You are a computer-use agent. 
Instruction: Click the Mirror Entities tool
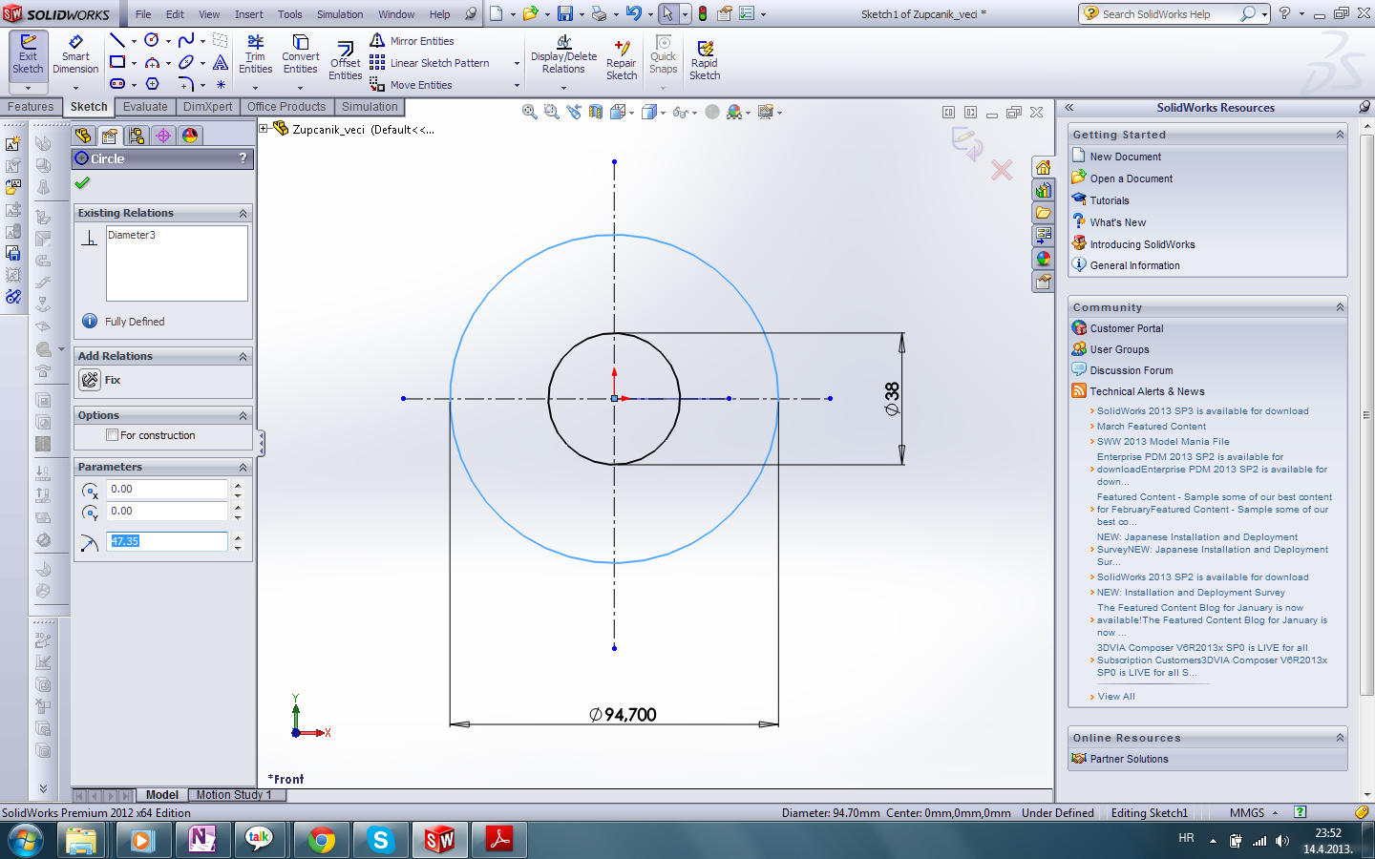pyautogui.click(x=412, y=41)
